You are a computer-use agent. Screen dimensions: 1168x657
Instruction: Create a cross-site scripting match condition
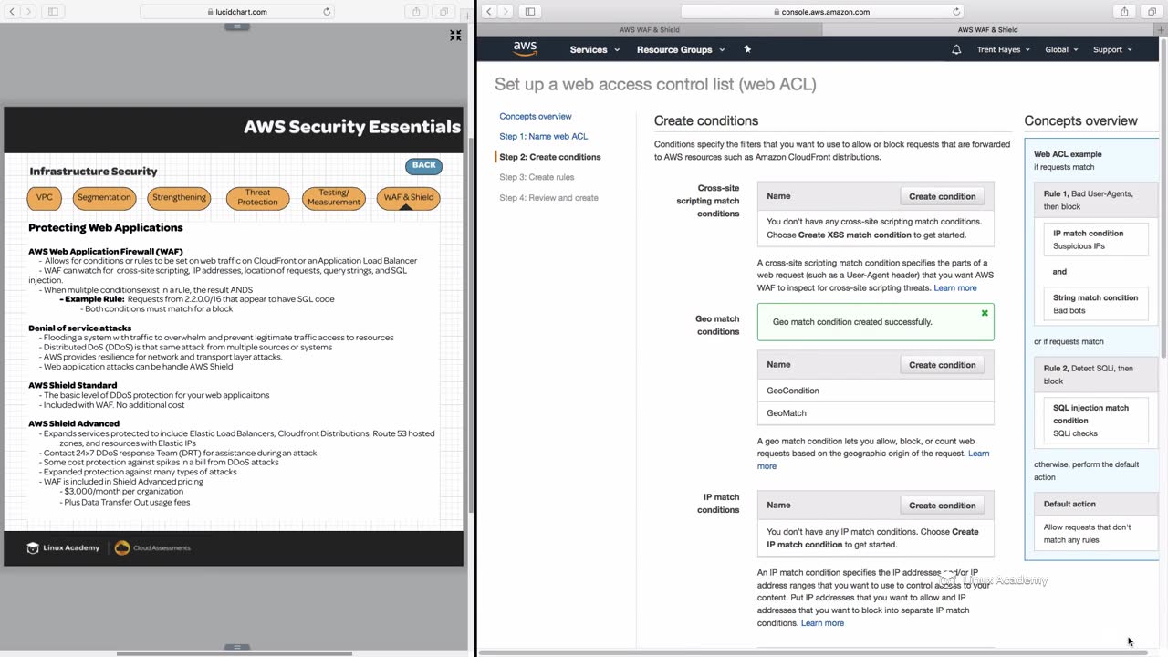(x=942, y=196)
